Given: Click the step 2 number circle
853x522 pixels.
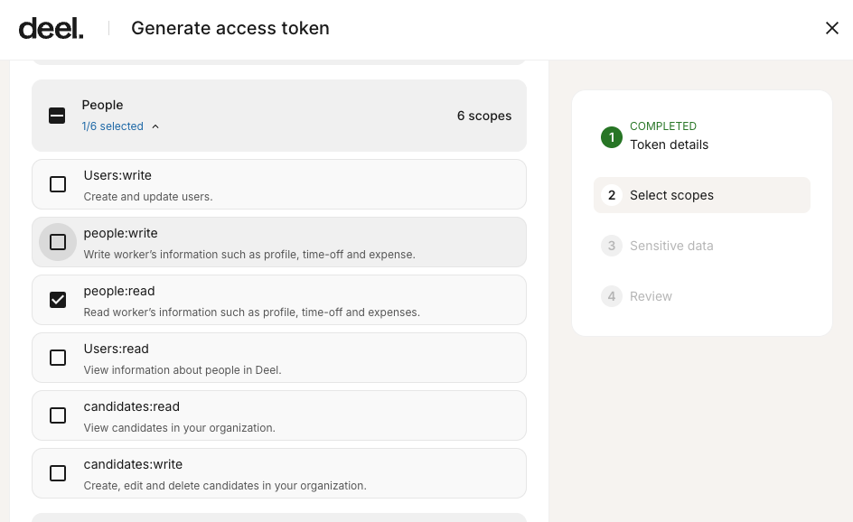Looking at the screenshot, I should [x=612, y=195].
